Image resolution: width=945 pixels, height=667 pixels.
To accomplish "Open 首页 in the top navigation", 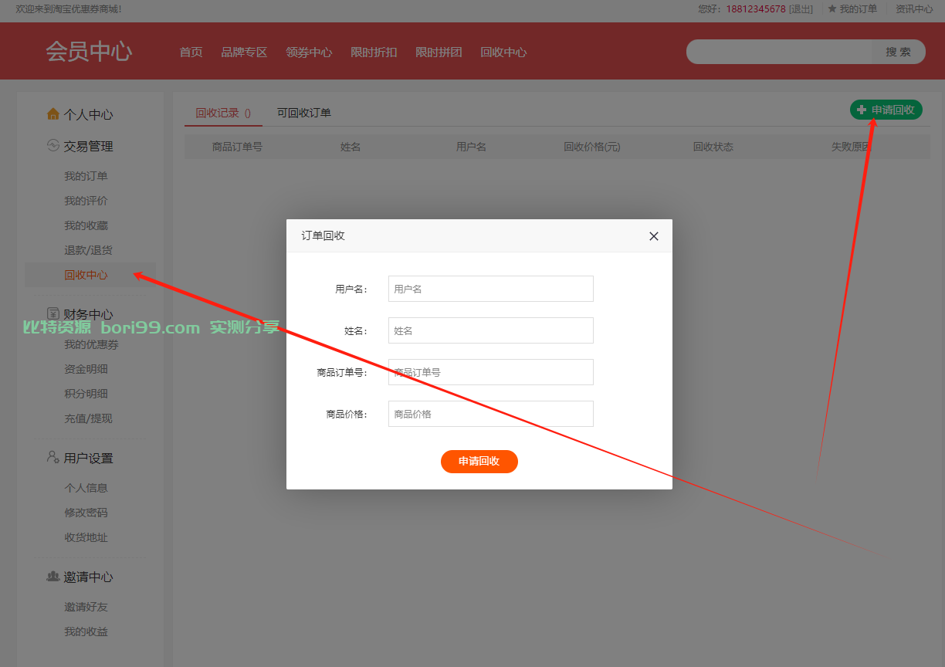I will [191, 52].
